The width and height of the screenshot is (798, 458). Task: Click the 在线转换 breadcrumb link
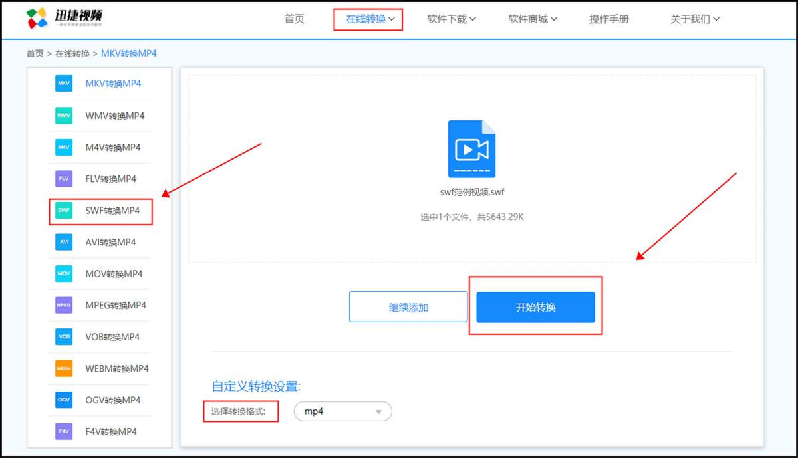click(x=73, y=53)
